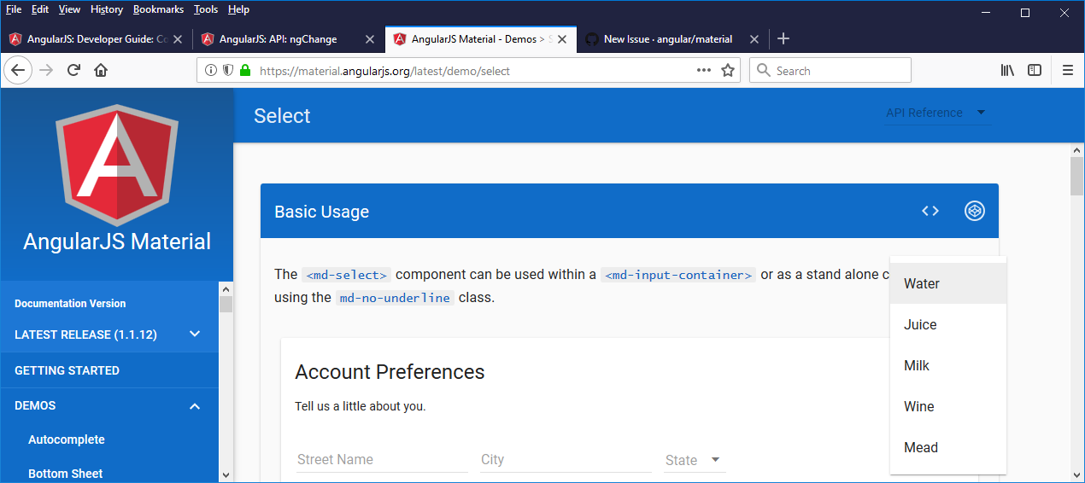This screenshot has height=483, width=1085.
Task: Select Juice from the dropdown list
Action: (948, 324)
